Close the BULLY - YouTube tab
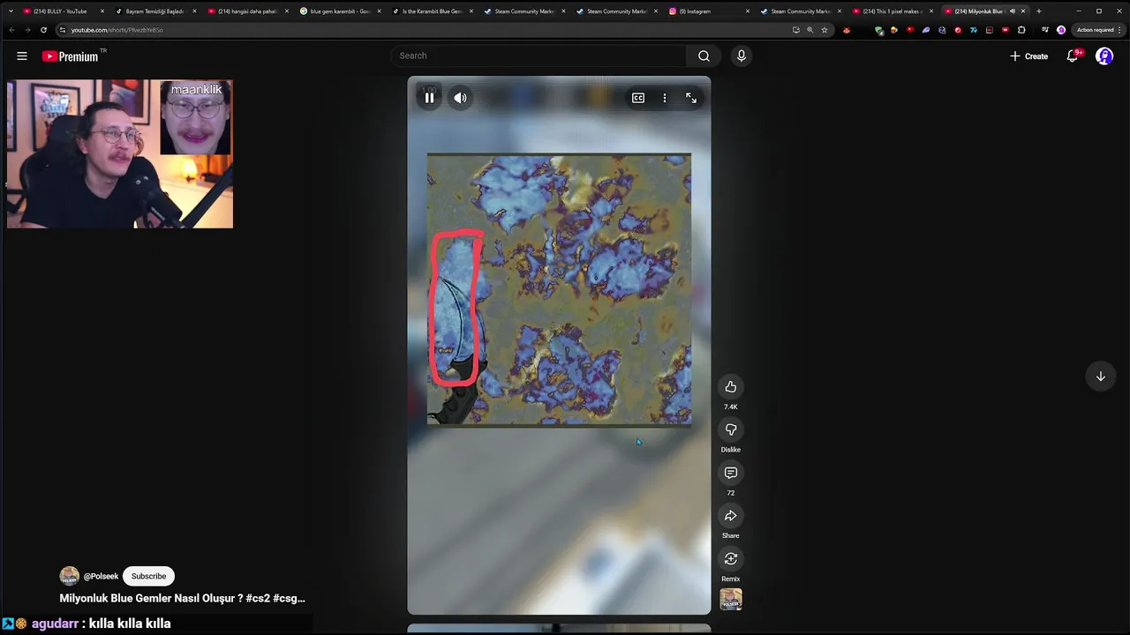The width and height of the screenshot is (1130, 635). pyautogui.click(x=102, y=11)
